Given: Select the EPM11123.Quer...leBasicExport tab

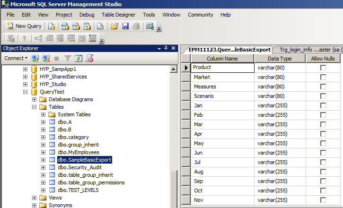Looking at the screenshot, I should pos(229,50).
